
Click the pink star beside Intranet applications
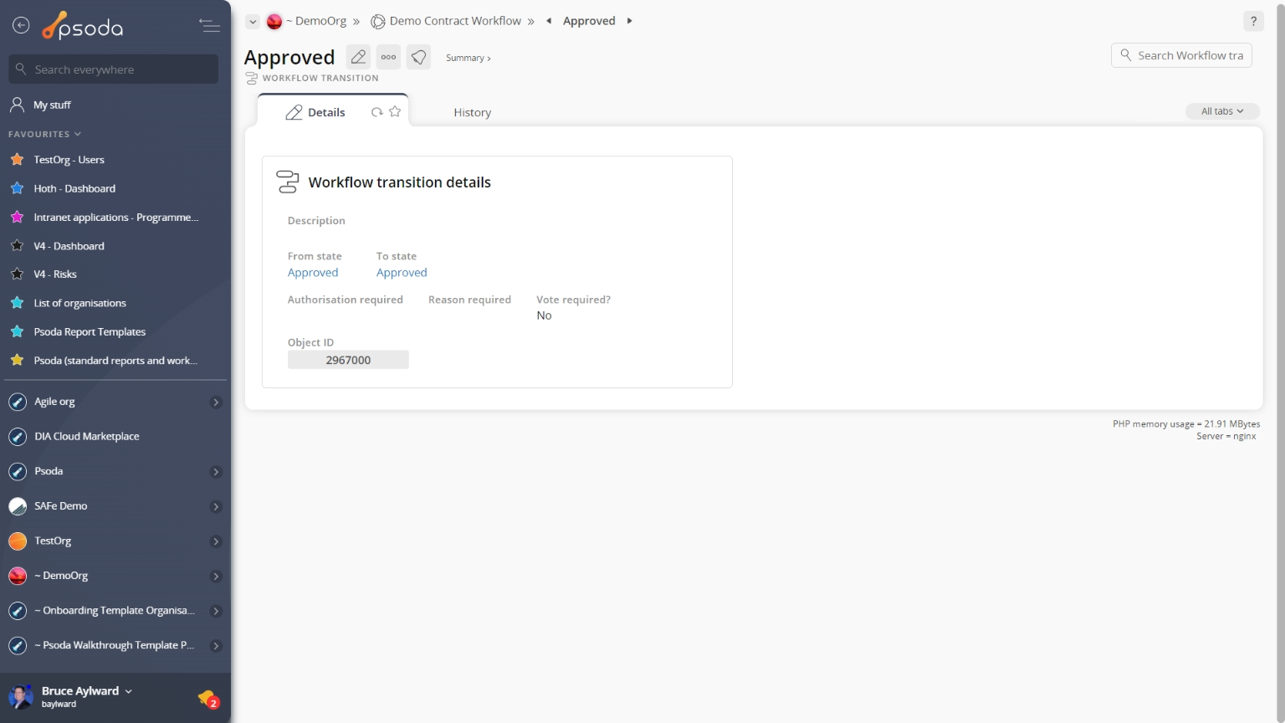(17, 217)
